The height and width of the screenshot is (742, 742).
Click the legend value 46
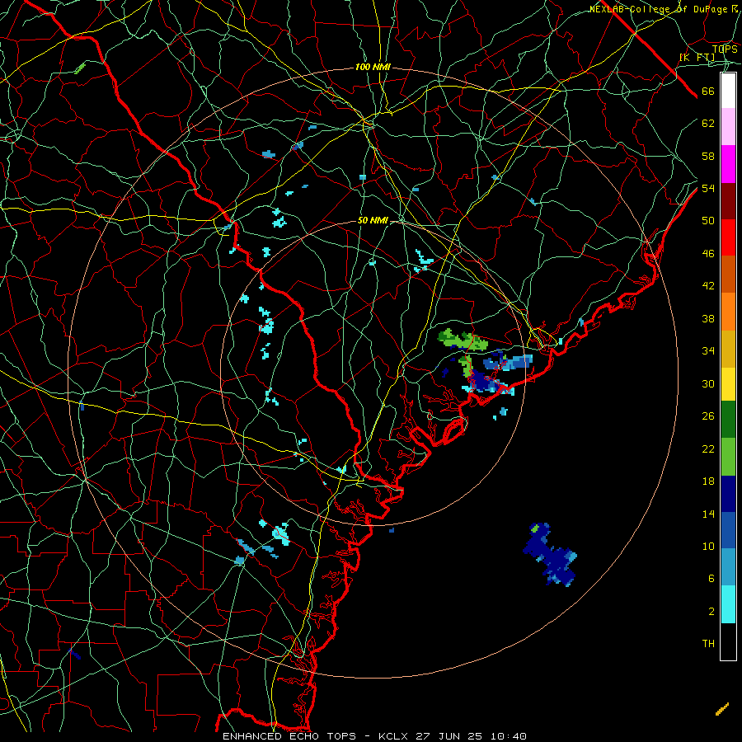[x=708, y=254]
